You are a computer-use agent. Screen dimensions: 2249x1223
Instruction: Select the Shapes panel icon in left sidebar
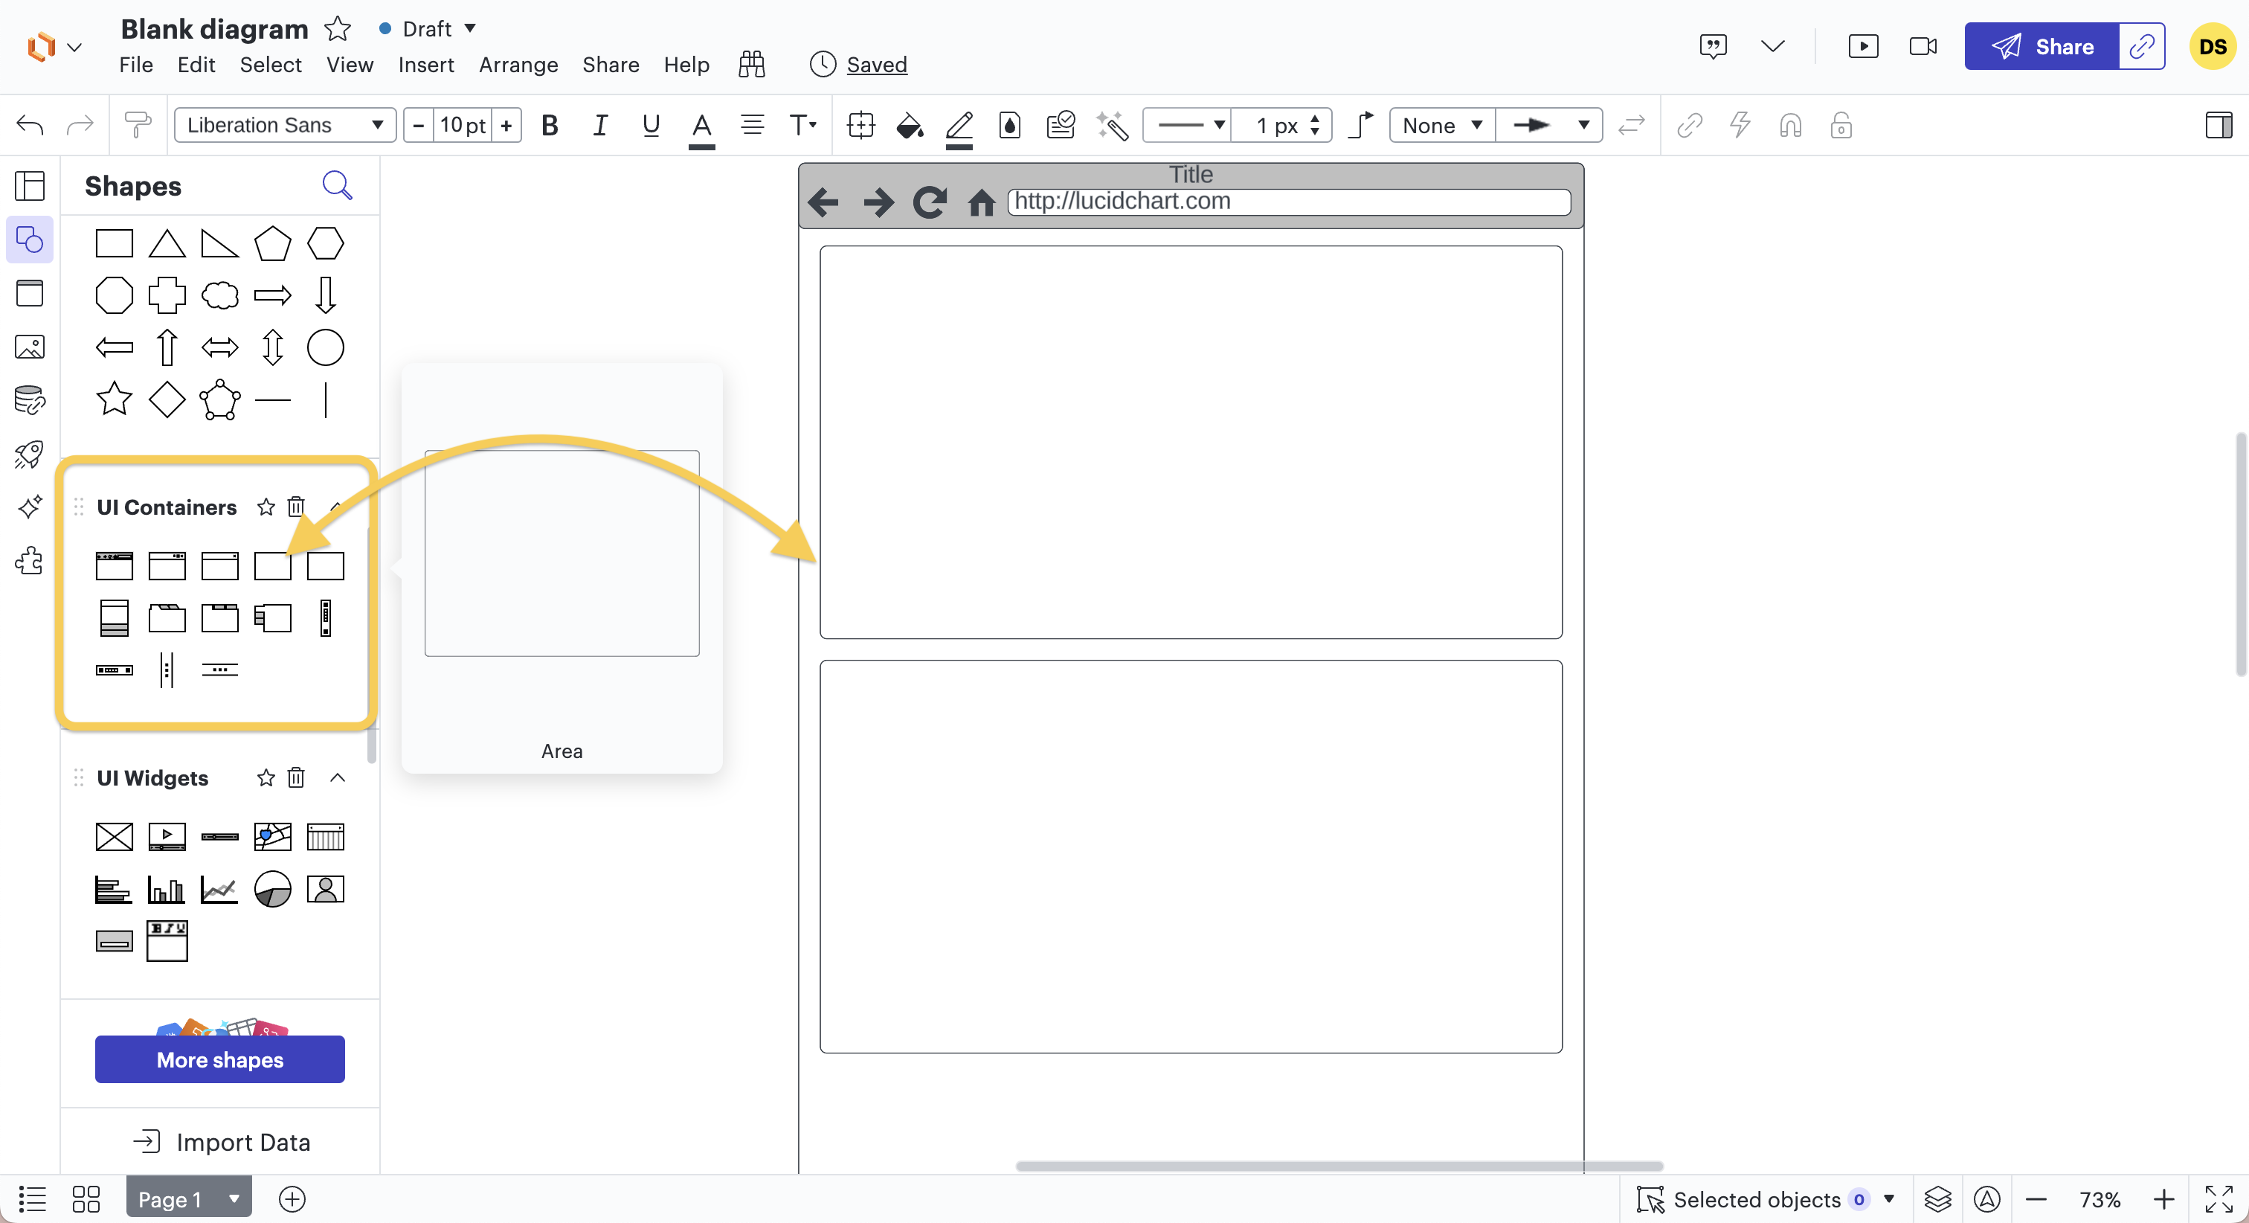coord(30,240)
